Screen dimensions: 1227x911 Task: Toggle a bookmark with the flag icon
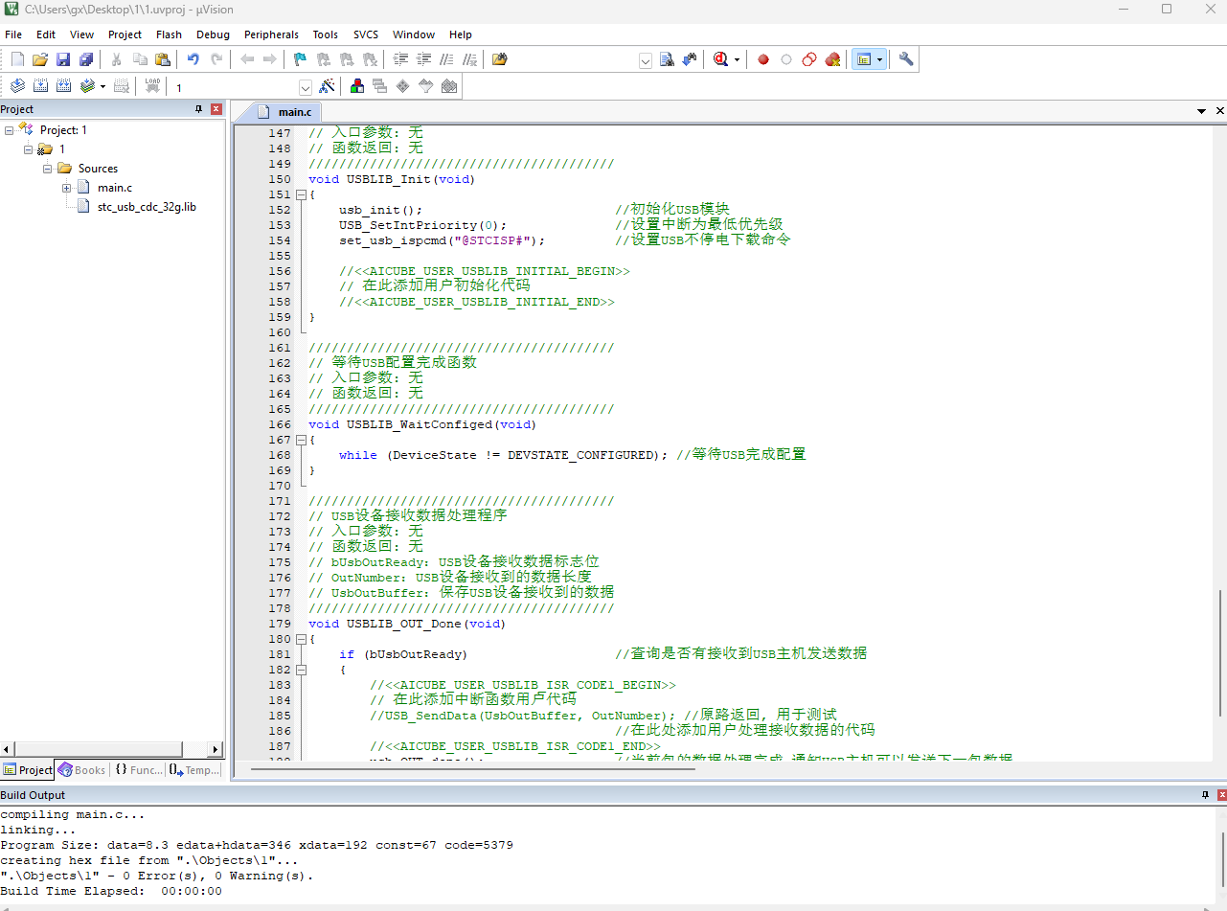[300, 59]
